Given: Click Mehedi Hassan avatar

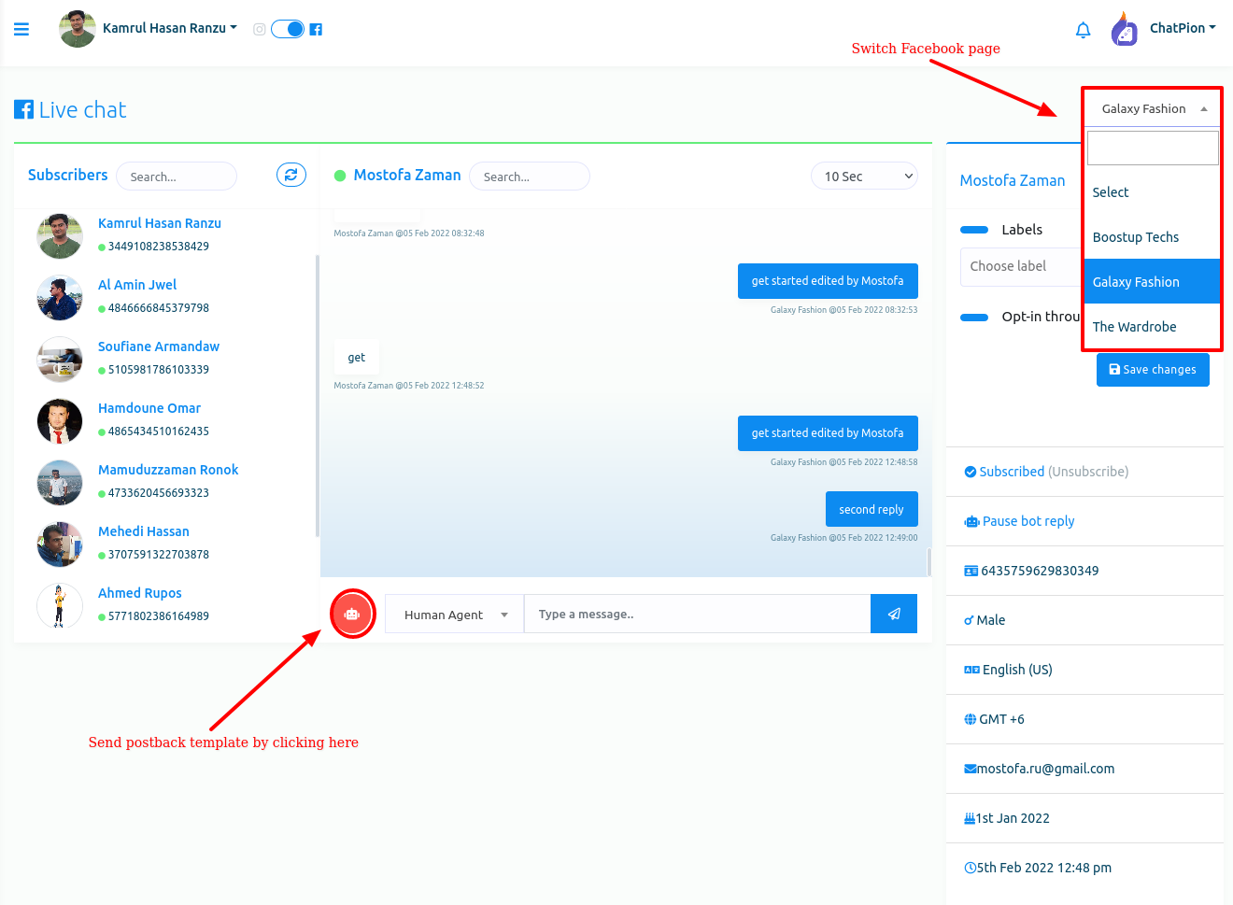Looking at the screenshot, I should coord(60,544).
